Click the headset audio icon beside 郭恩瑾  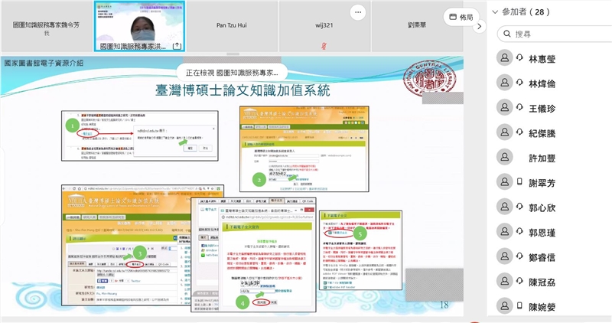519,231
